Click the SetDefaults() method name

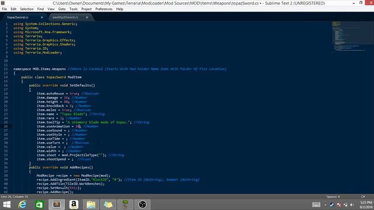[82, 86]
